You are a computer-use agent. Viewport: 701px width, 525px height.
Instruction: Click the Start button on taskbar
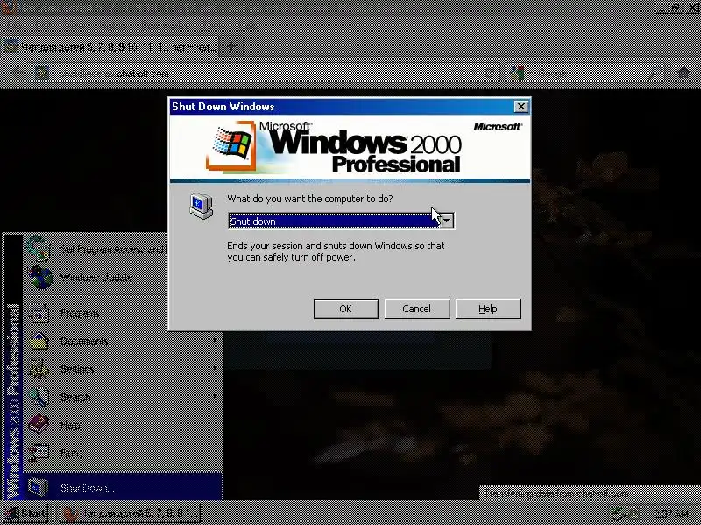(x=25, y=514)
